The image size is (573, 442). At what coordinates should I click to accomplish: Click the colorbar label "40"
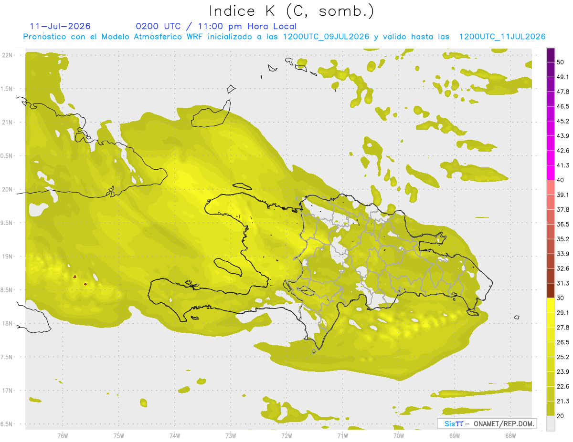(x=561, y=180)
